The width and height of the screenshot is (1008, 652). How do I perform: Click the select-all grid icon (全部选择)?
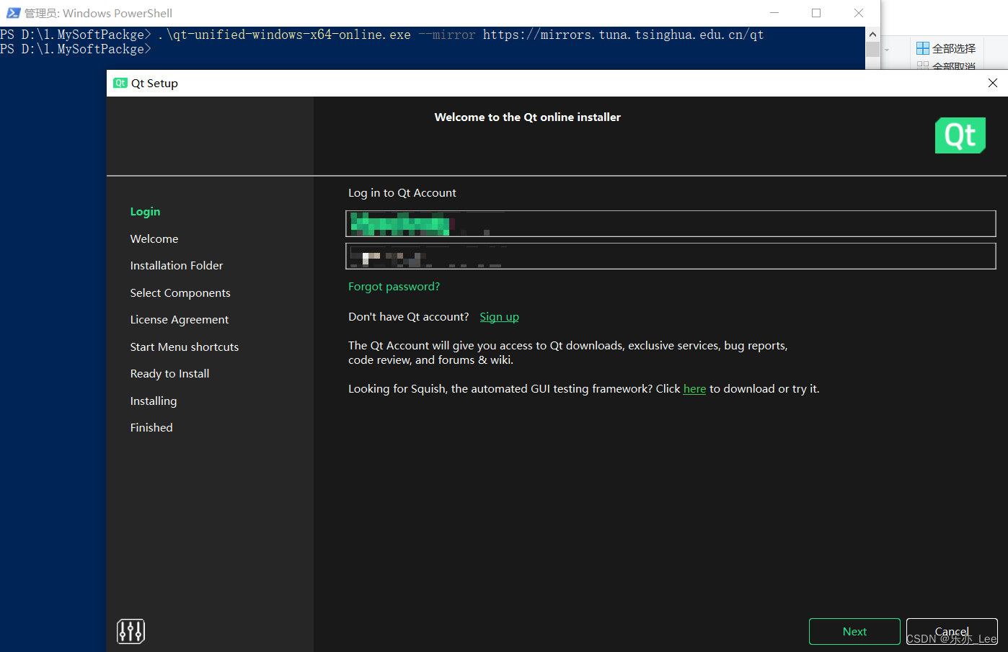pyautogui.click(x=922, y=48)
